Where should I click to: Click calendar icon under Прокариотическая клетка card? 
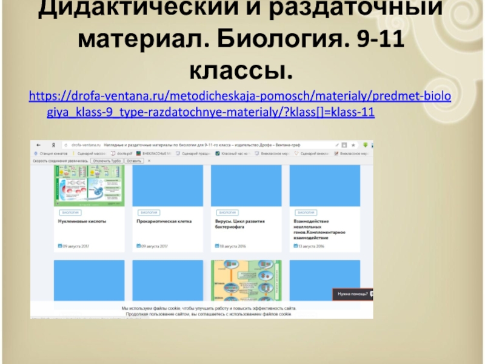(138, 246)
